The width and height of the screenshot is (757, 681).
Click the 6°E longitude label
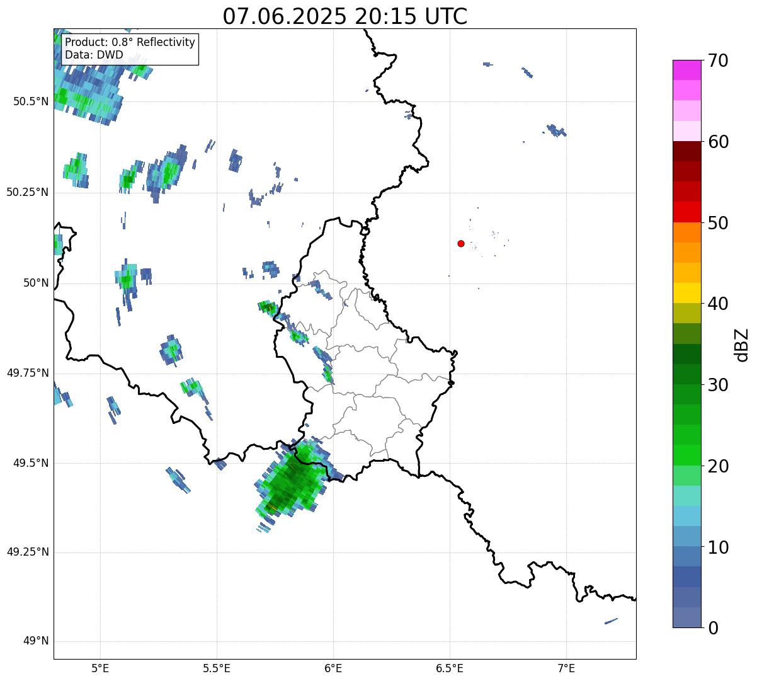(333, 668)
